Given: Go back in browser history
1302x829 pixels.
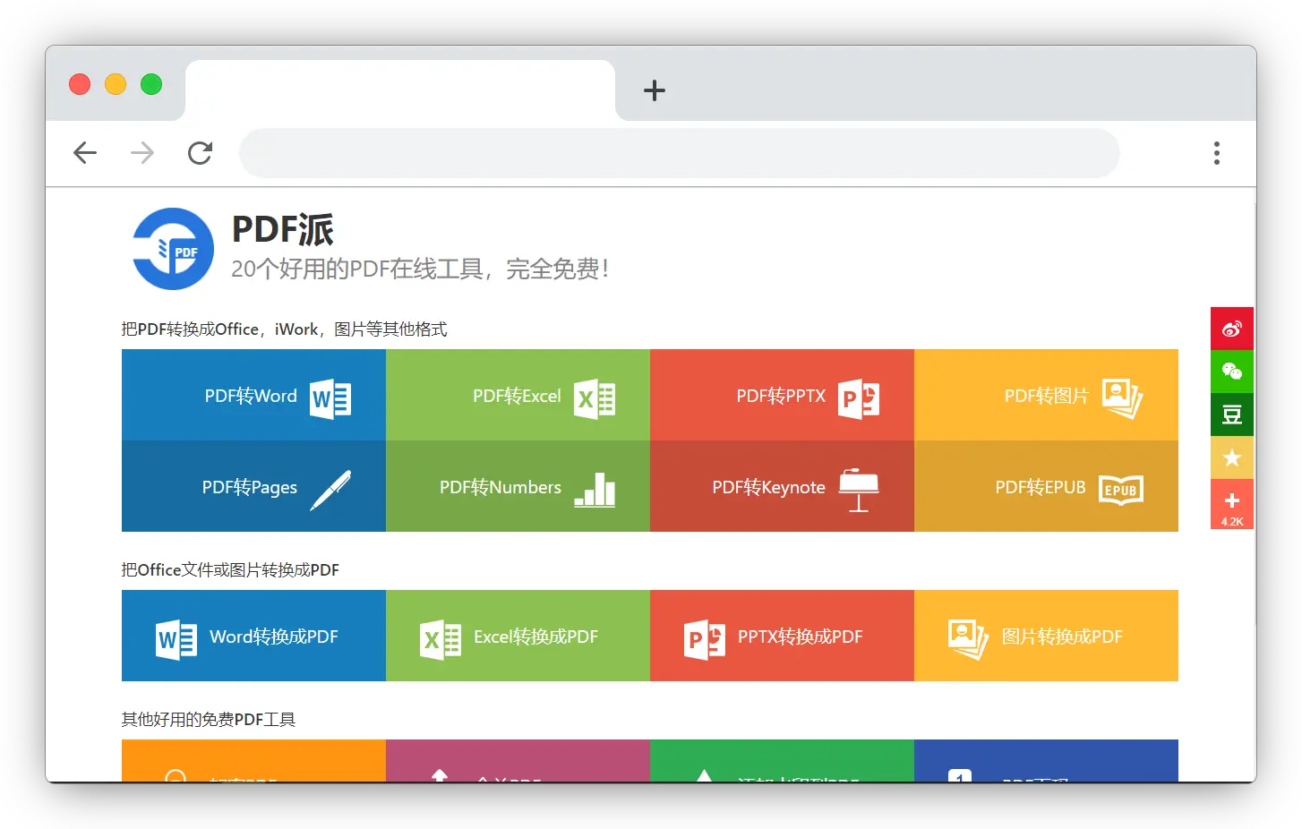Looking at the screenshot, I should pos(85,153).
